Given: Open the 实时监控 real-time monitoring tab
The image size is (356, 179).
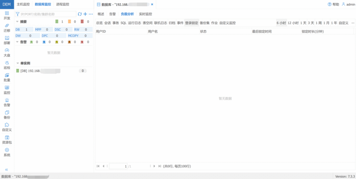Looking at the screenshot, I should pos(145,14).
